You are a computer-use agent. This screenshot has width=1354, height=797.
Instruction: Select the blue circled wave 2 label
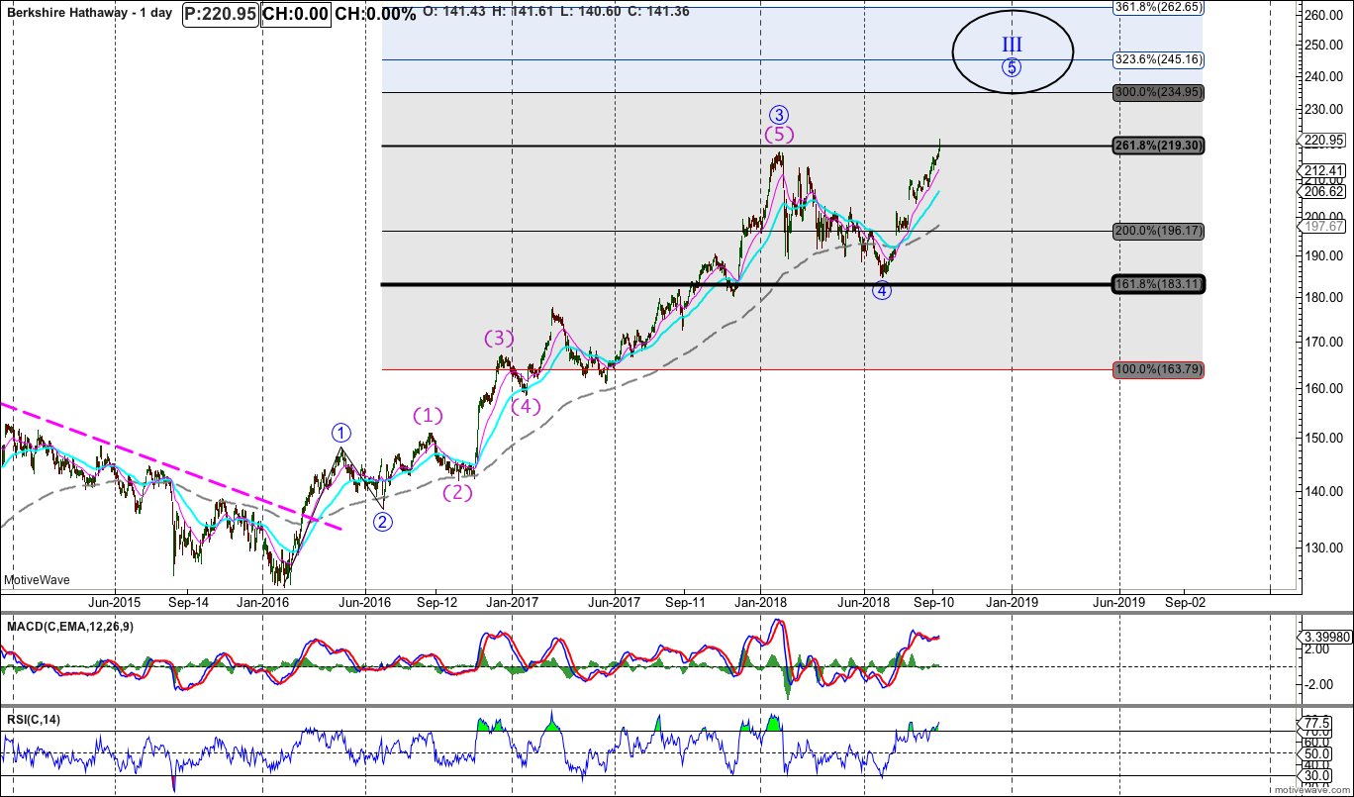(383, 522)
